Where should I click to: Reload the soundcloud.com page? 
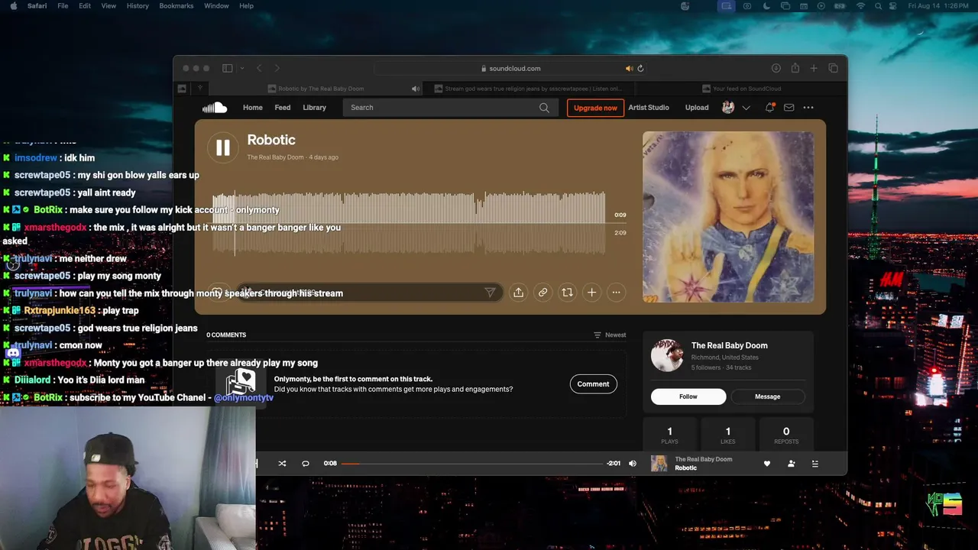(x=640, y=69)
